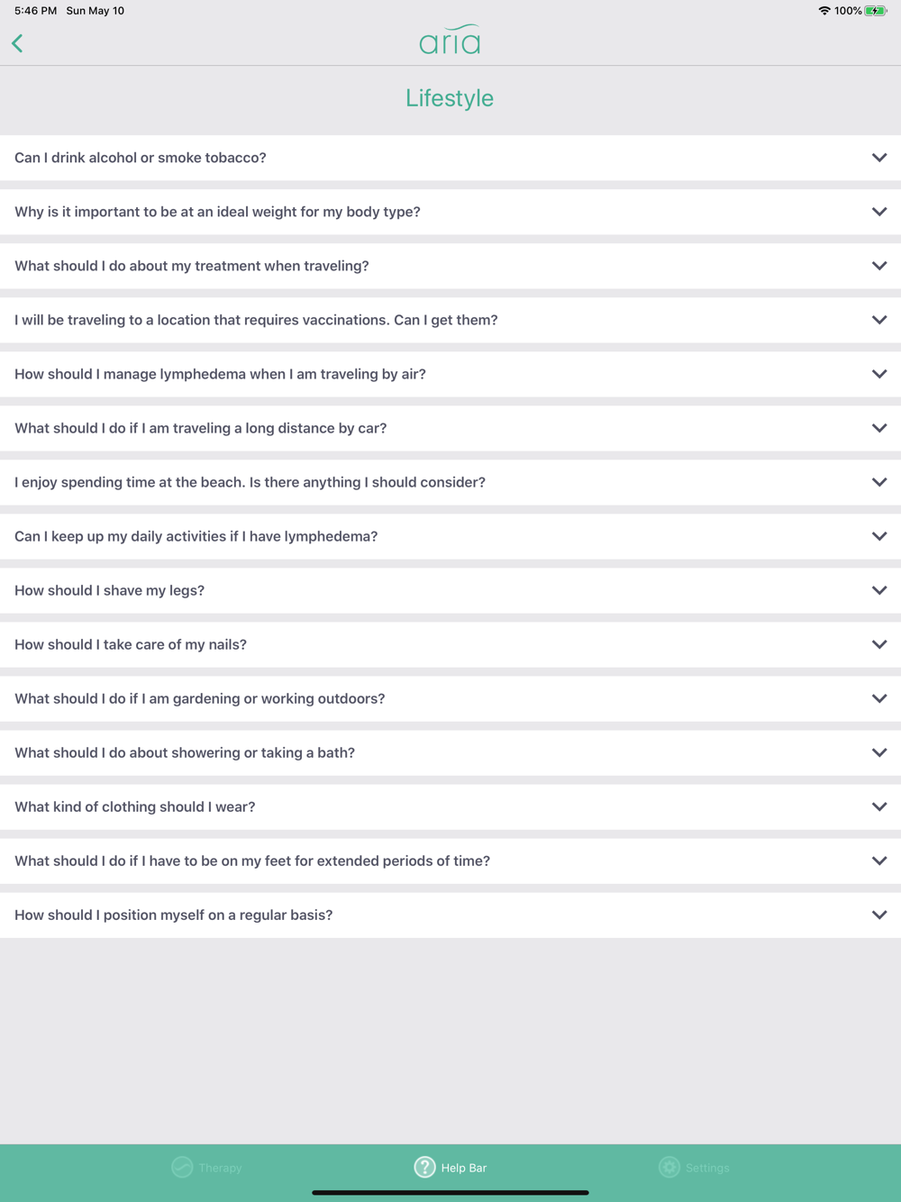Open the Settings tab
Screen dimensions: 901x1202
694,1167
